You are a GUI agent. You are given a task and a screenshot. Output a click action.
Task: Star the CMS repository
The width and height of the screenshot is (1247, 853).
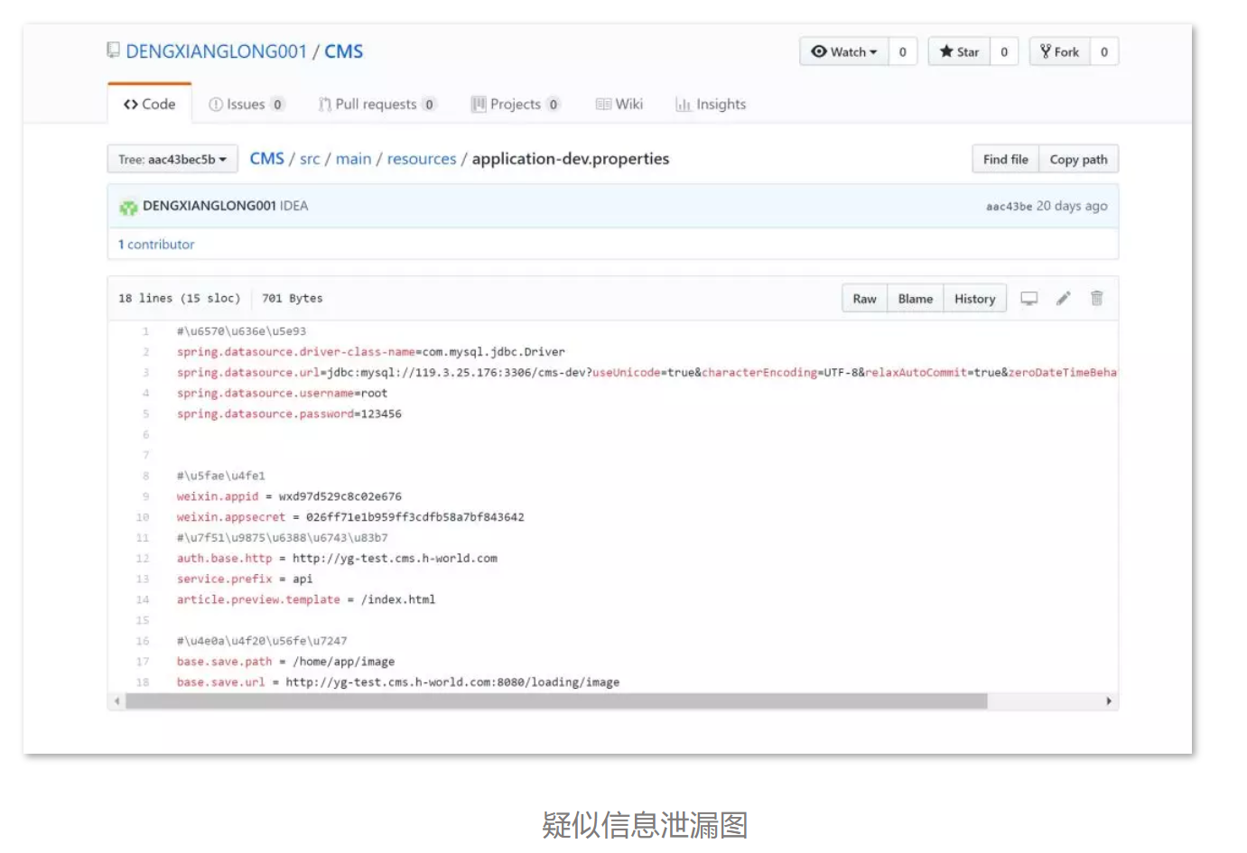point(959,52)
